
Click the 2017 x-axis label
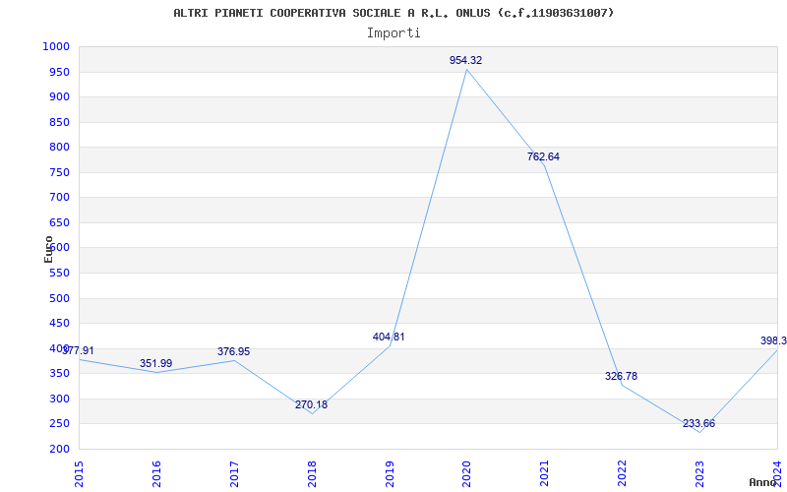[234, 473]
